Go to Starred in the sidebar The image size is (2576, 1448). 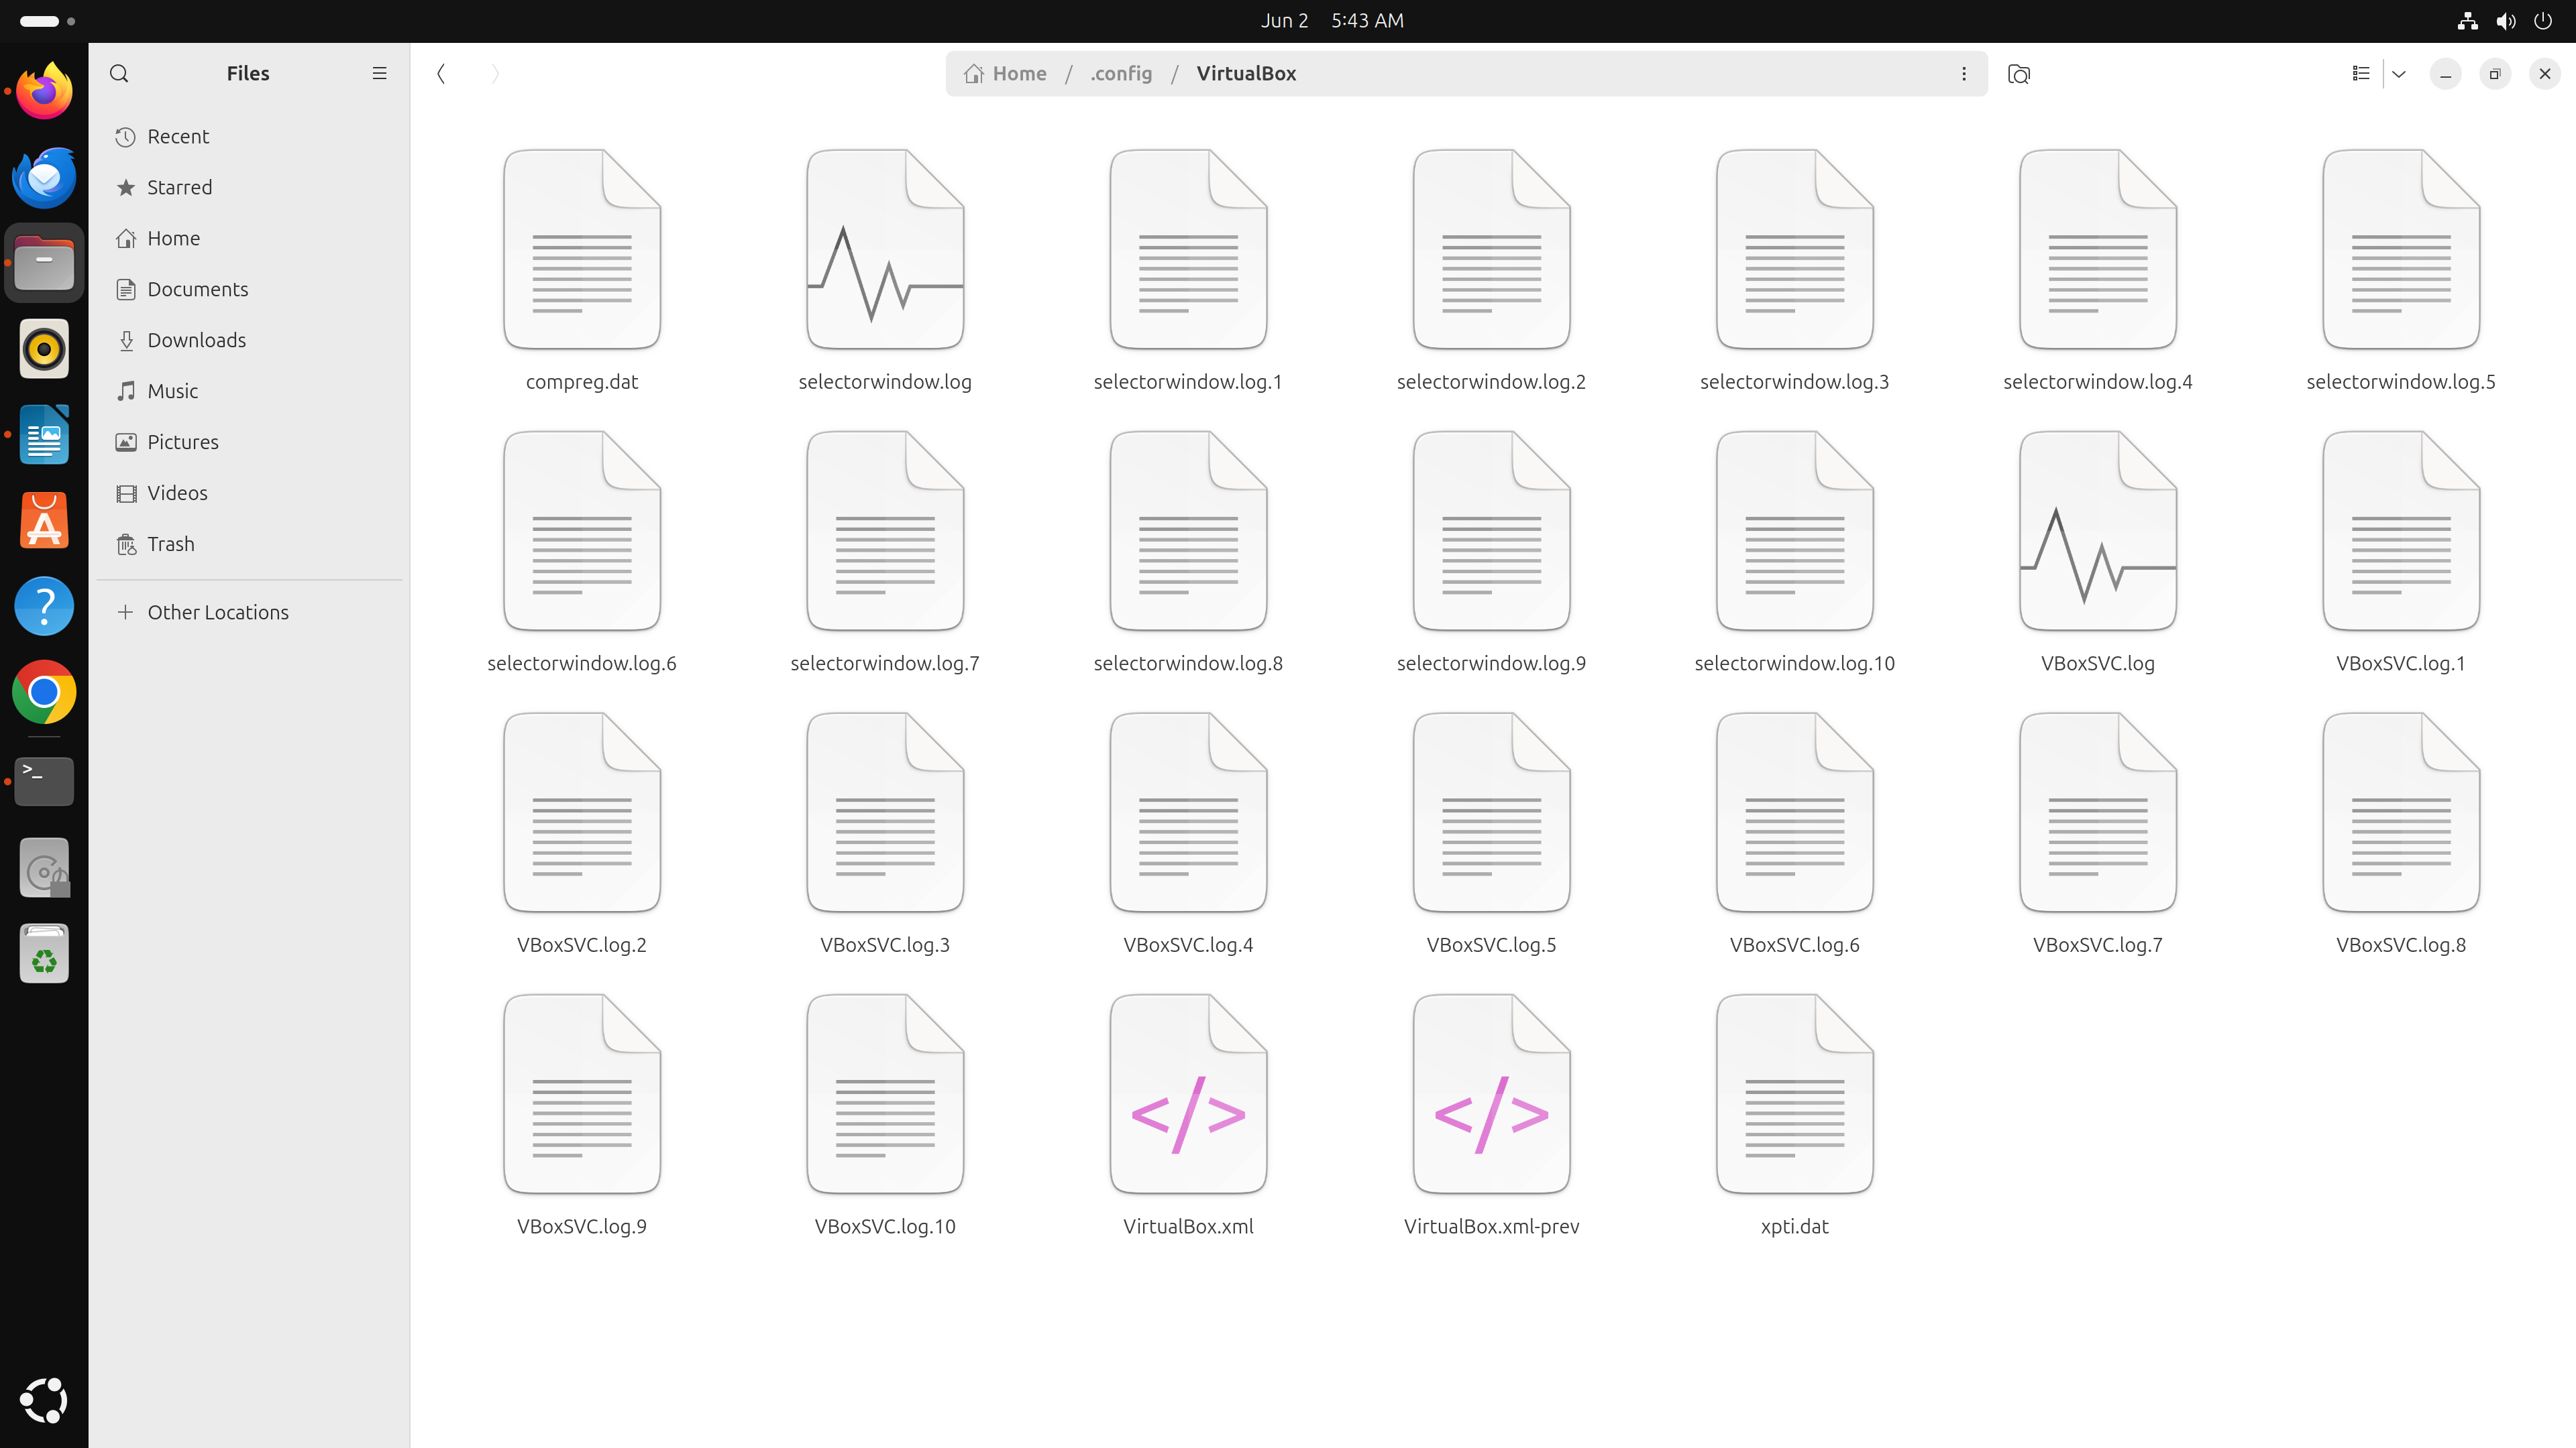[179, 187]
